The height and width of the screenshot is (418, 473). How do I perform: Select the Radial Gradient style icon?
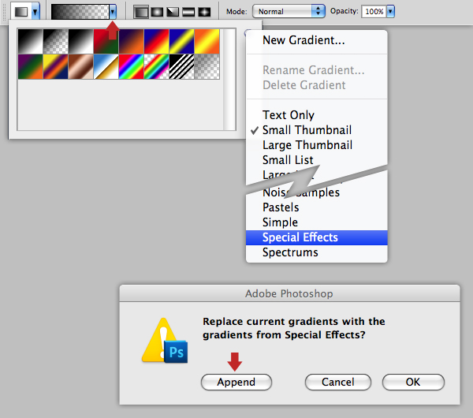[157, 12]
